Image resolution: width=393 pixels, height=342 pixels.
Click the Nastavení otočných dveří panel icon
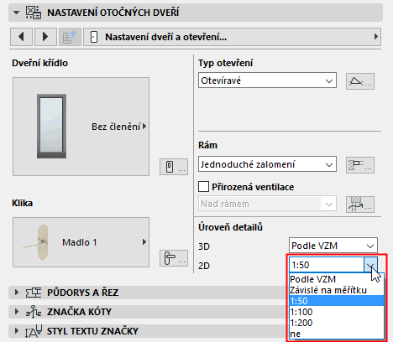[34, 13]
